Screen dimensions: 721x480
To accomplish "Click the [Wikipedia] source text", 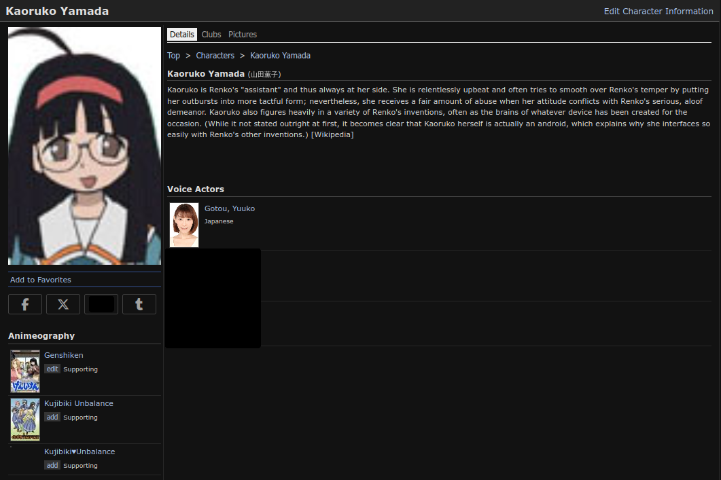I will [x=332, y=134].
